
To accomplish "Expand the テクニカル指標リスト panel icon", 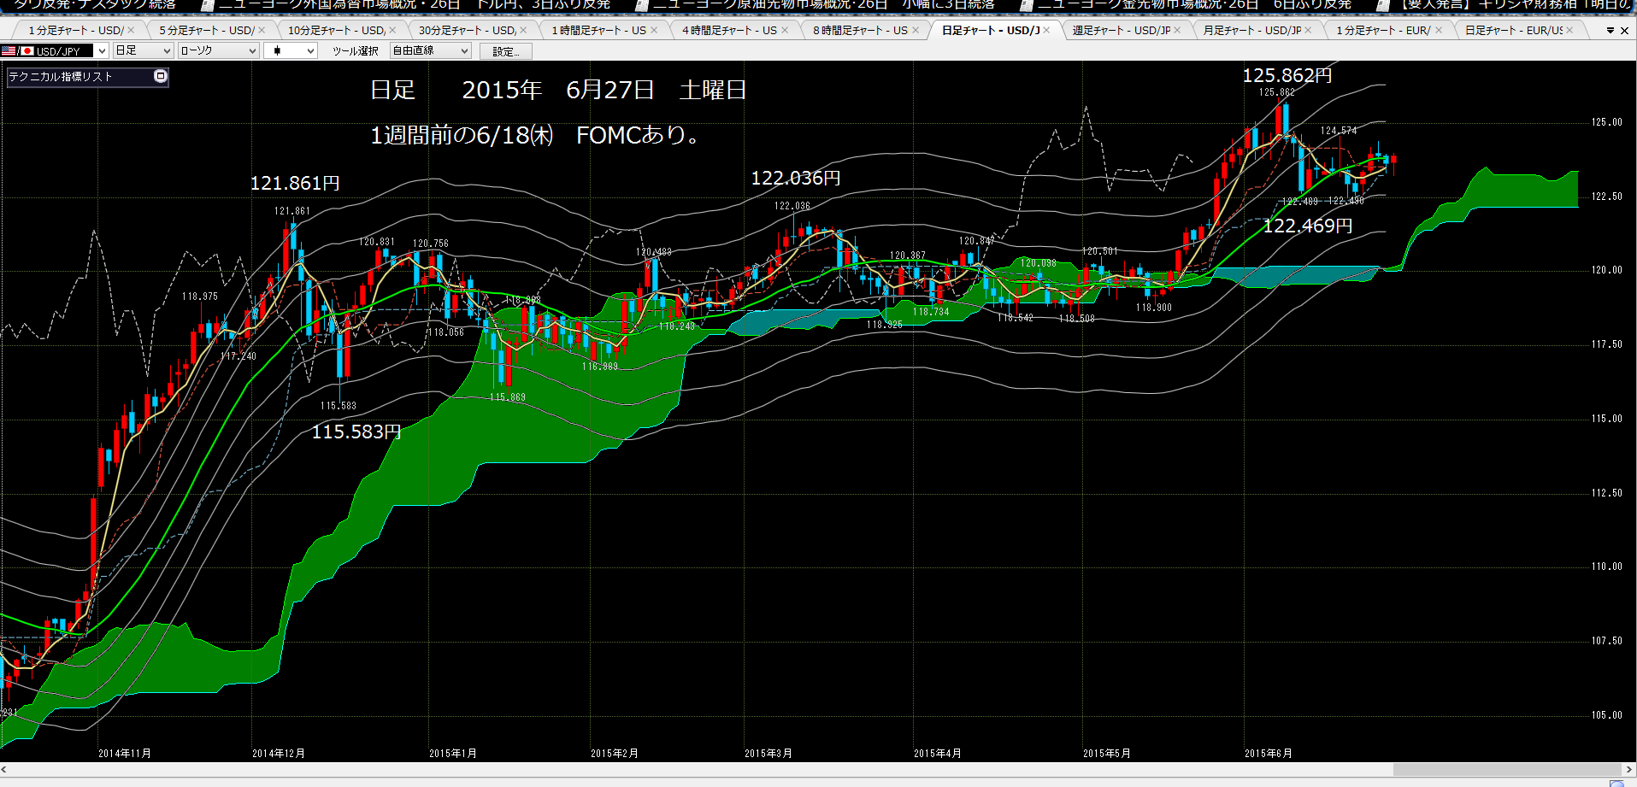I will (x=160, y=76).
